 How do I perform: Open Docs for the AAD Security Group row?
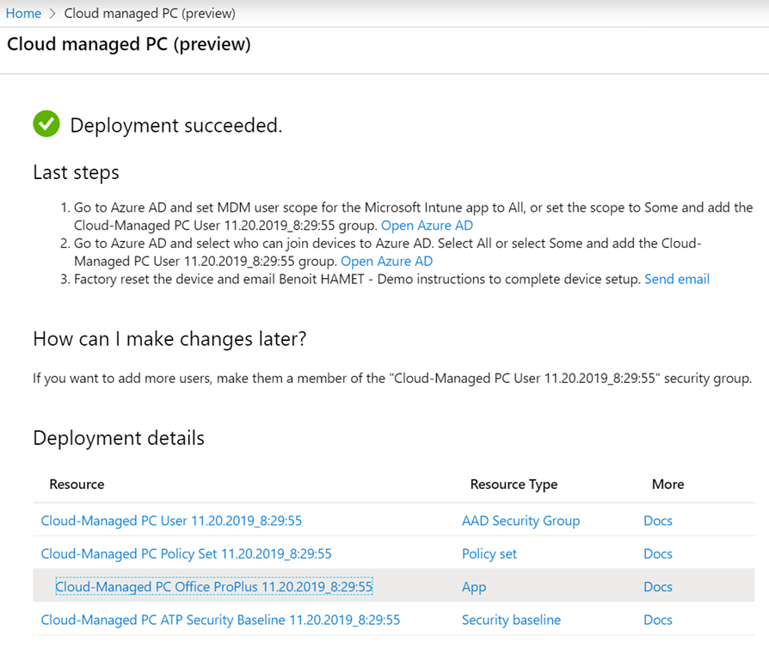(x=657, y=521)
